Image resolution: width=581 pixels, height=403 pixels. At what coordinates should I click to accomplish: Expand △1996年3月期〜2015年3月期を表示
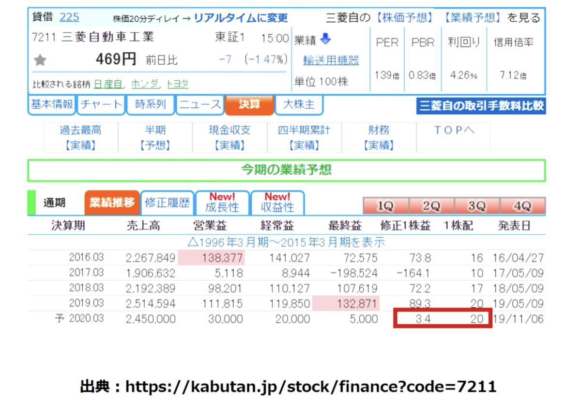pyautogui.click(x=286, y=242)
